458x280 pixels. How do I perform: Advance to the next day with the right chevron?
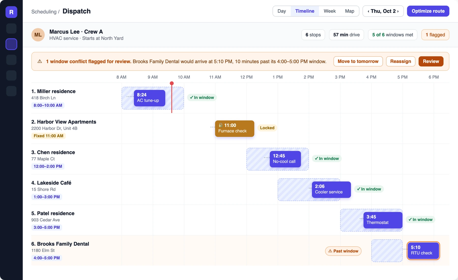(398, 11)
